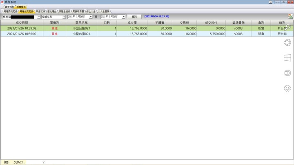This screenshot has width=294, height=165.
Task: Select 小型台指021 in the blue row
Action: tap(81, 34)
